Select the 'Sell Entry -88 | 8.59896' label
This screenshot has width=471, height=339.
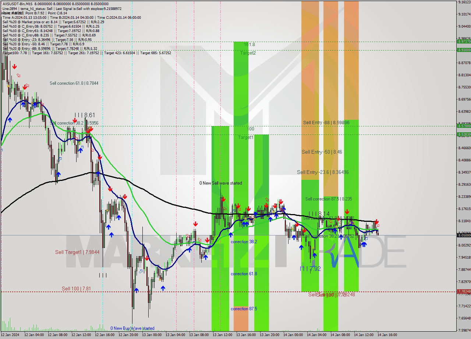[x=326, y=123]
